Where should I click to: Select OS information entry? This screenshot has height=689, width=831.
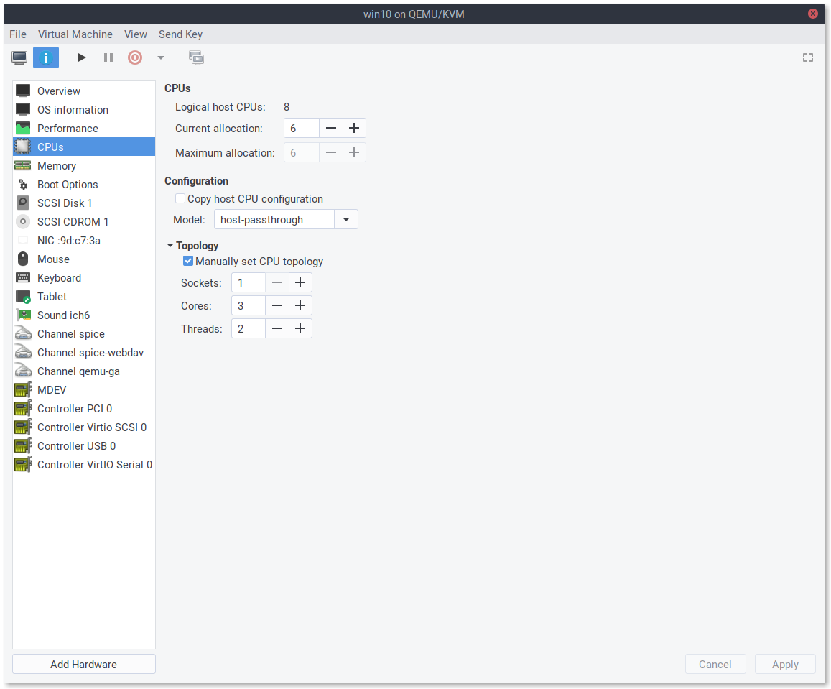coord(84,110)
